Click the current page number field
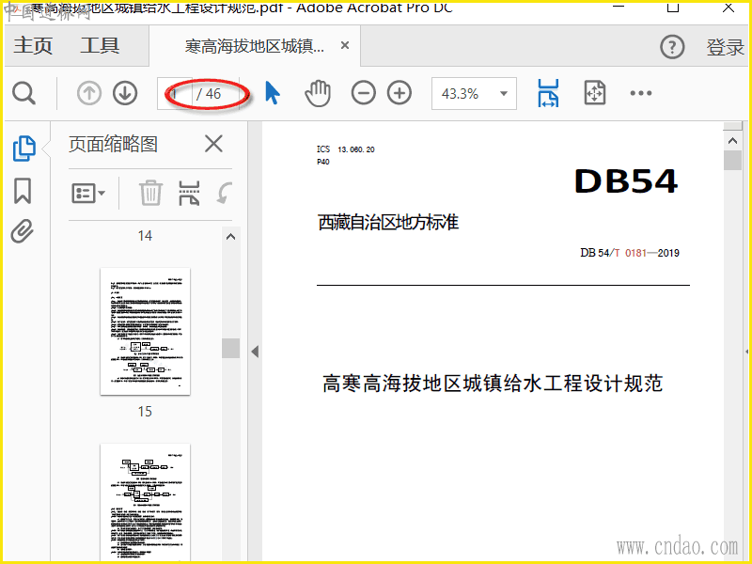752x564 pixels. click(x=175, y=93)
